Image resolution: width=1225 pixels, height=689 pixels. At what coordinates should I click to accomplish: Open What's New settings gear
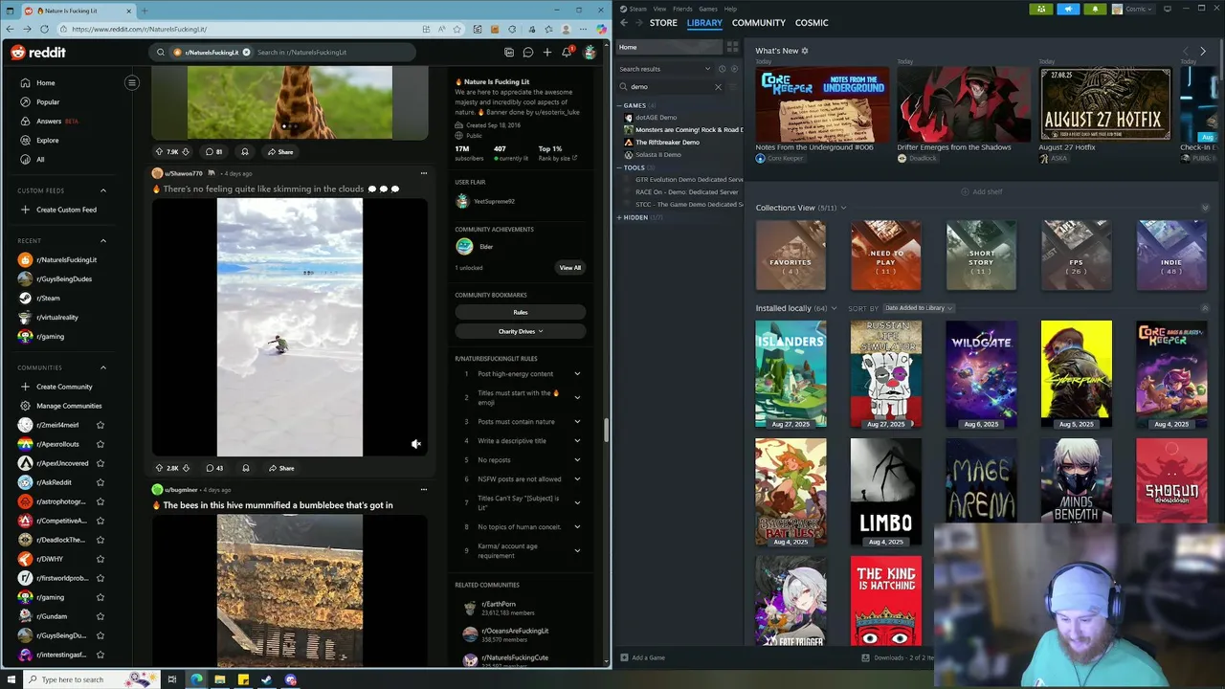[805, 51]
